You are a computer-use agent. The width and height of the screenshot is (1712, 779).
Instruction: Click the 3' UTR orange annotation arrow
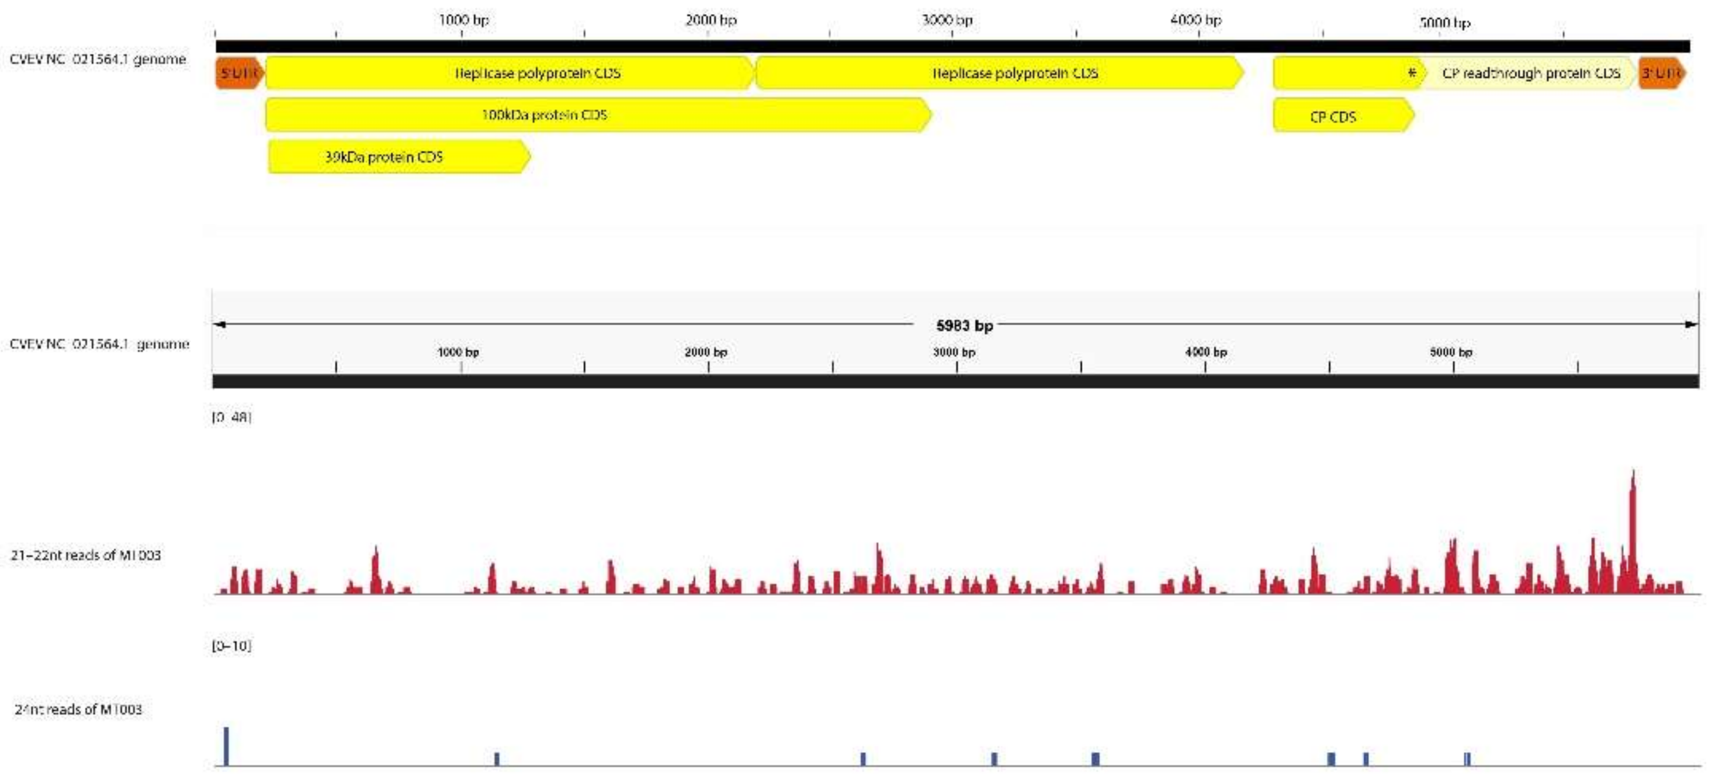click(1661, 73)
